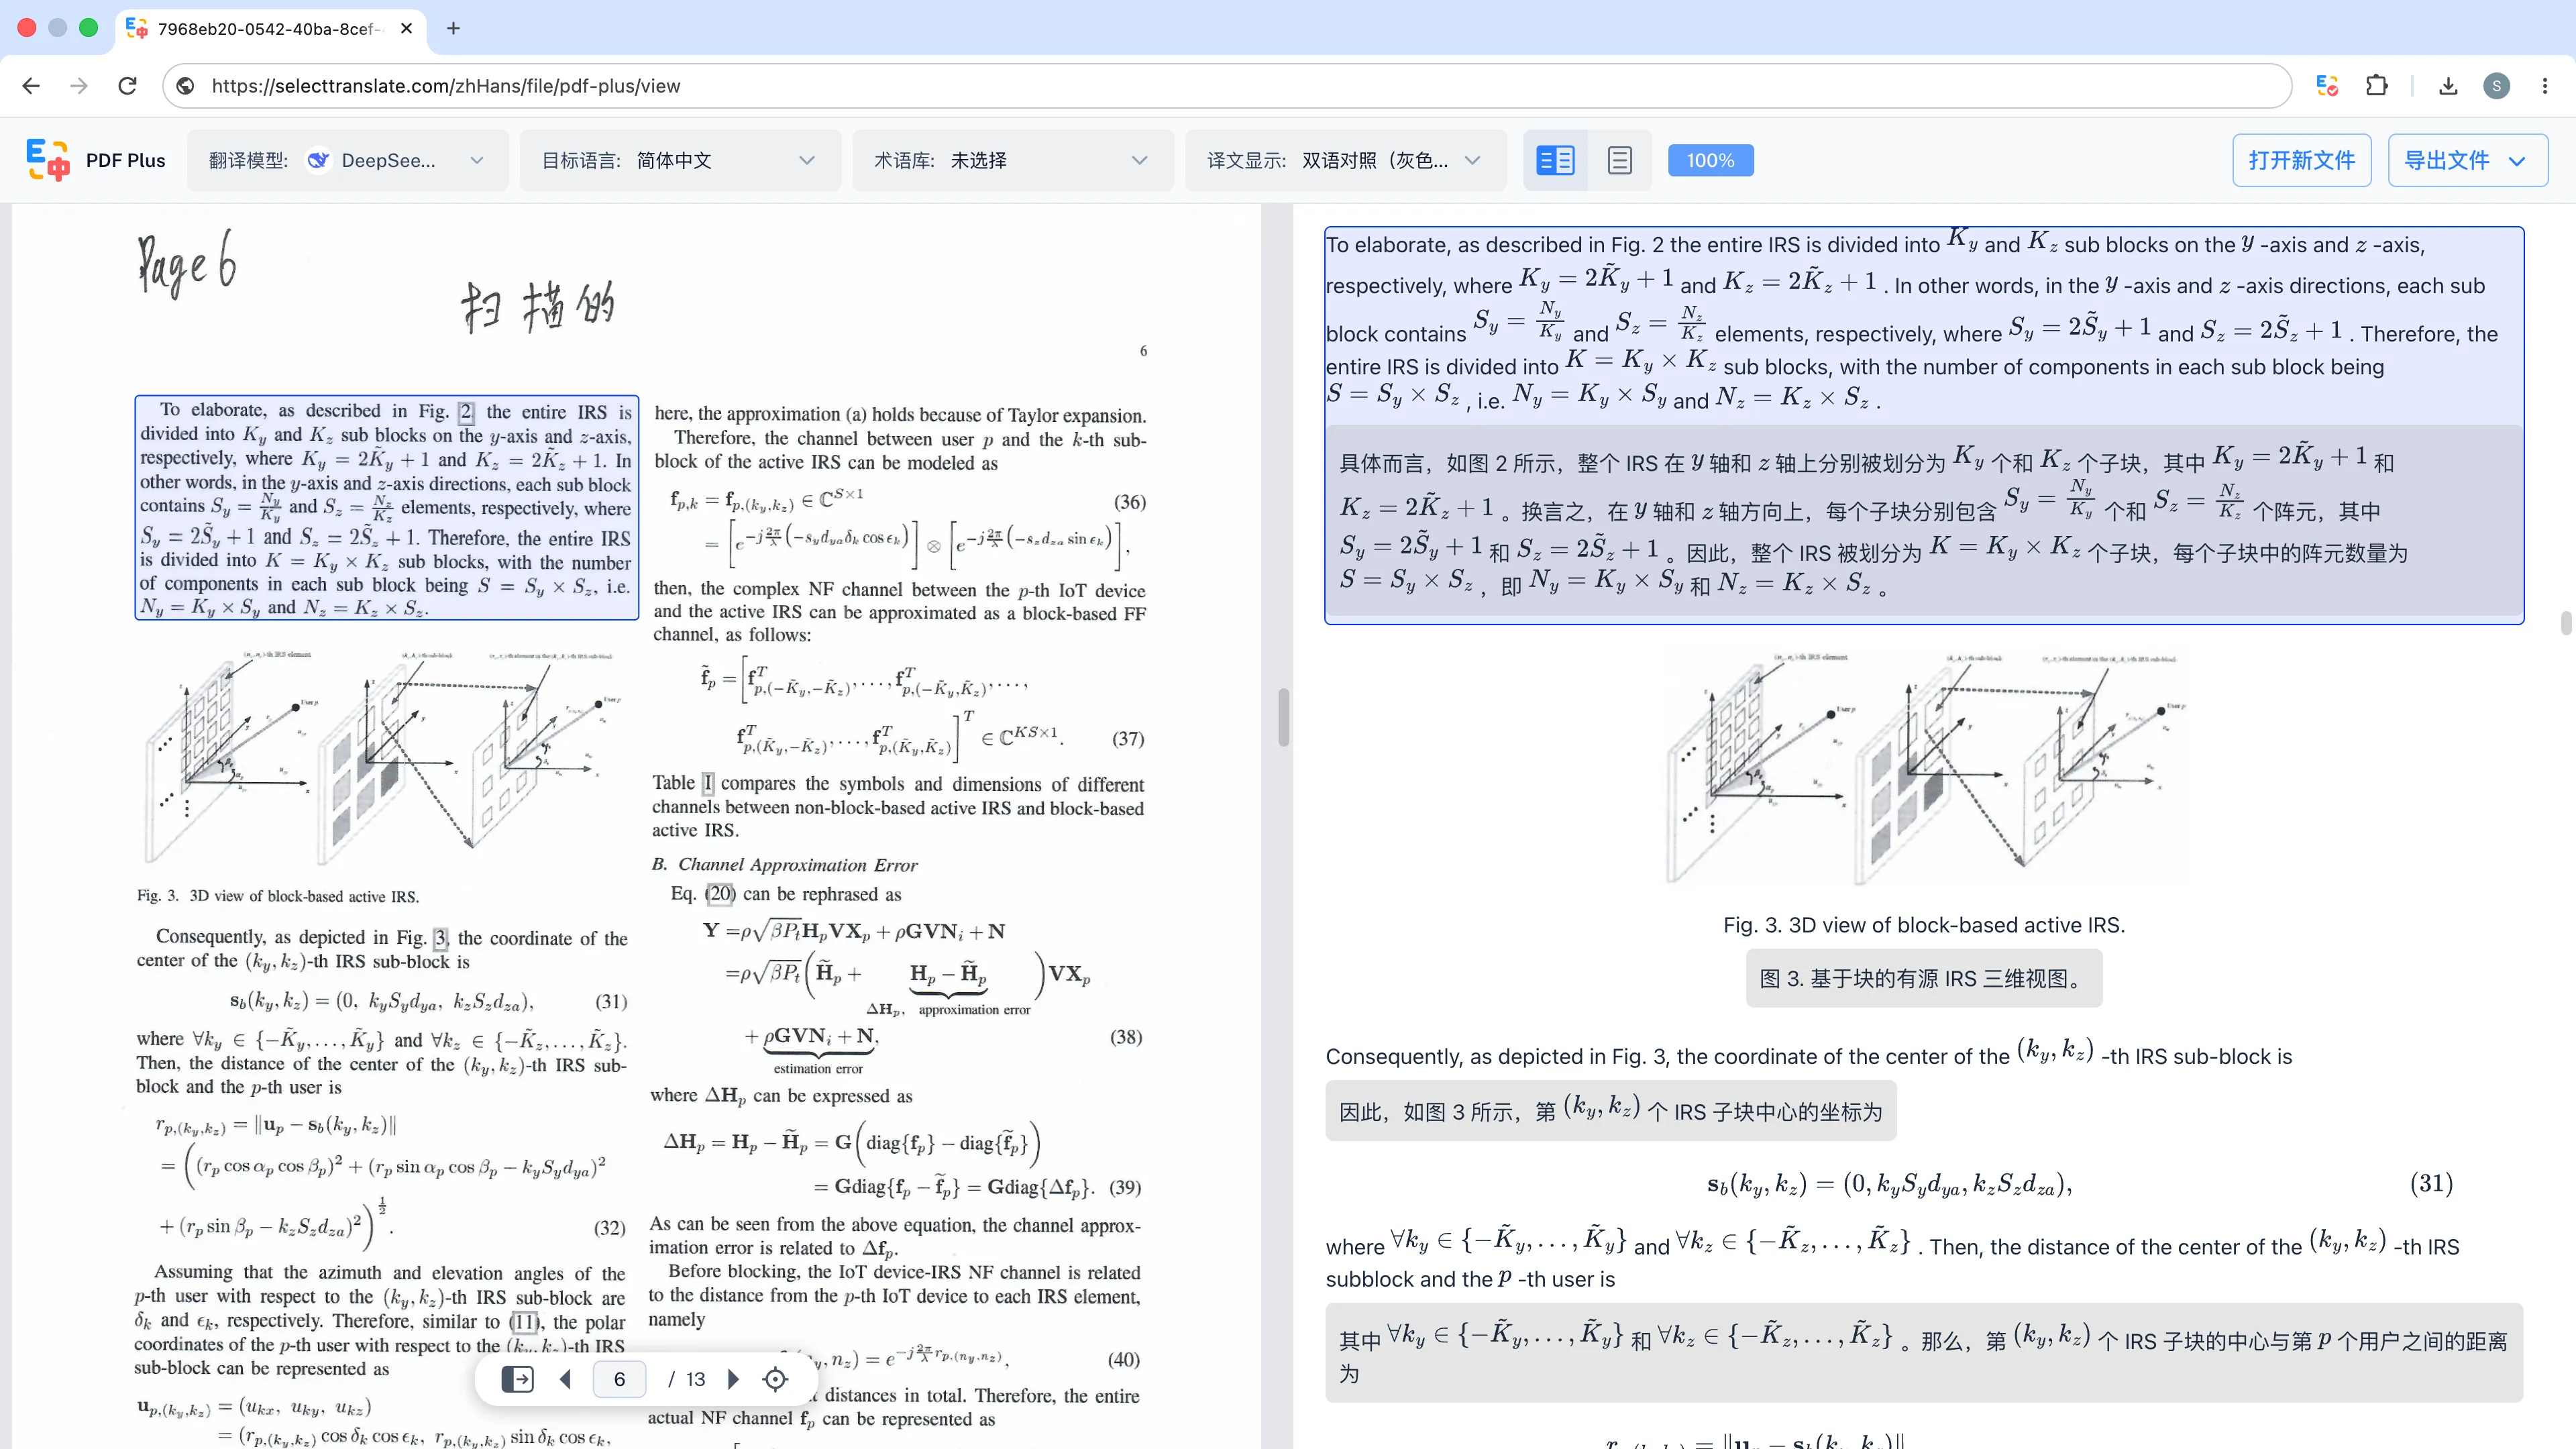Screen dimensions: 2576x1449
Task: Switch to single-pane document view
Action: pos(1620,160)
